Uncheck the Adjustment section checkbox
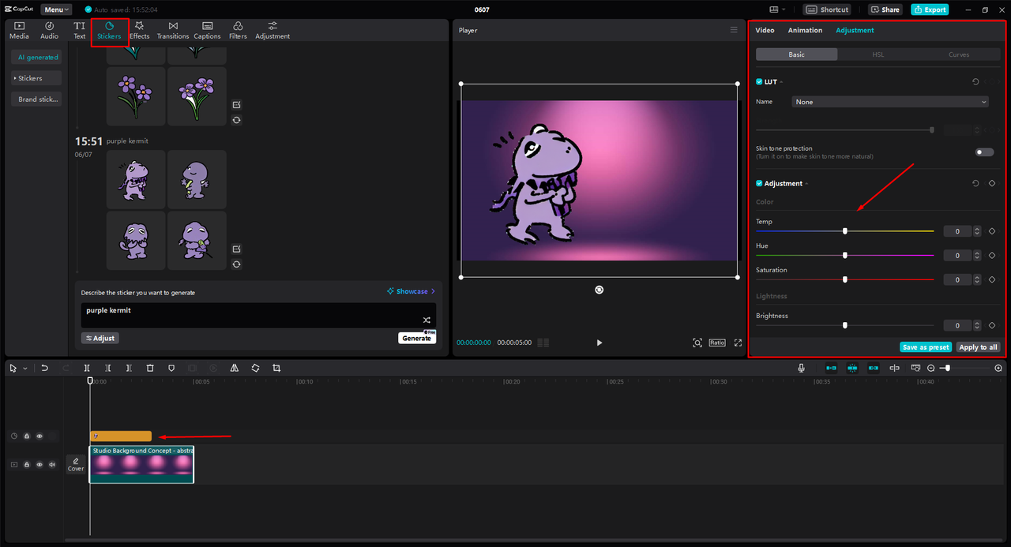The width and height of the screenshot is (1011, 547). [759, 184]
